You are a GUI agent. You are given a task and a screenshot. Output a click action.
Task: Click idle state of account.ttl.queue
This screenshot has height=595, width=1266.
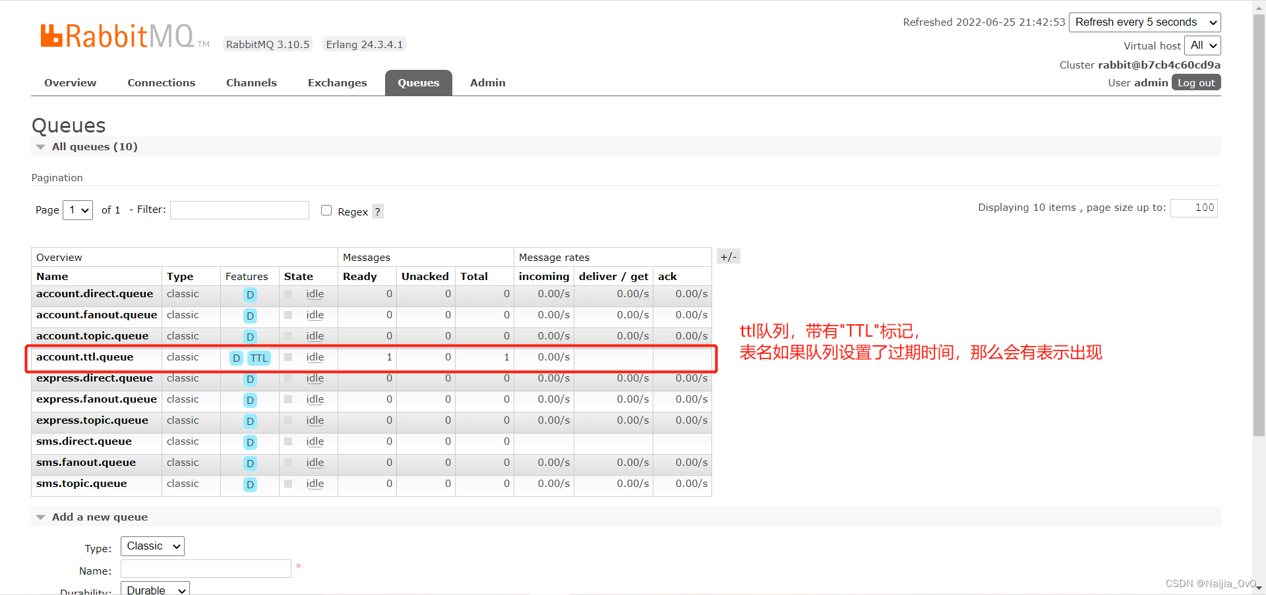pyautogui.click(x=315, y=357)
